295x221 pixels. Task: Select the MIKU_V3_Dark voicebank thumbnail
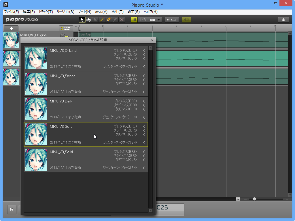36,109
